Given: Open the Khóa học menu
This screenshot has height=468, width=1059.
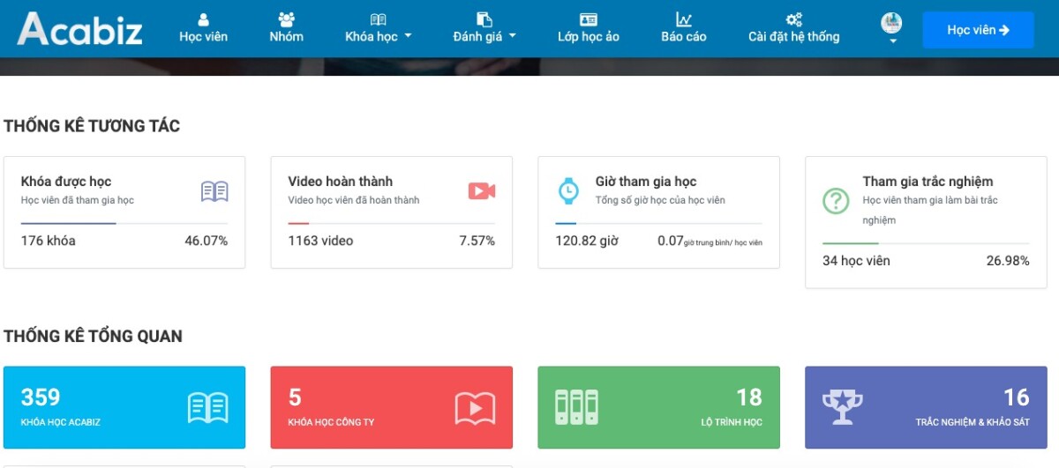Looking at the screenshot, I should (379, 28).
